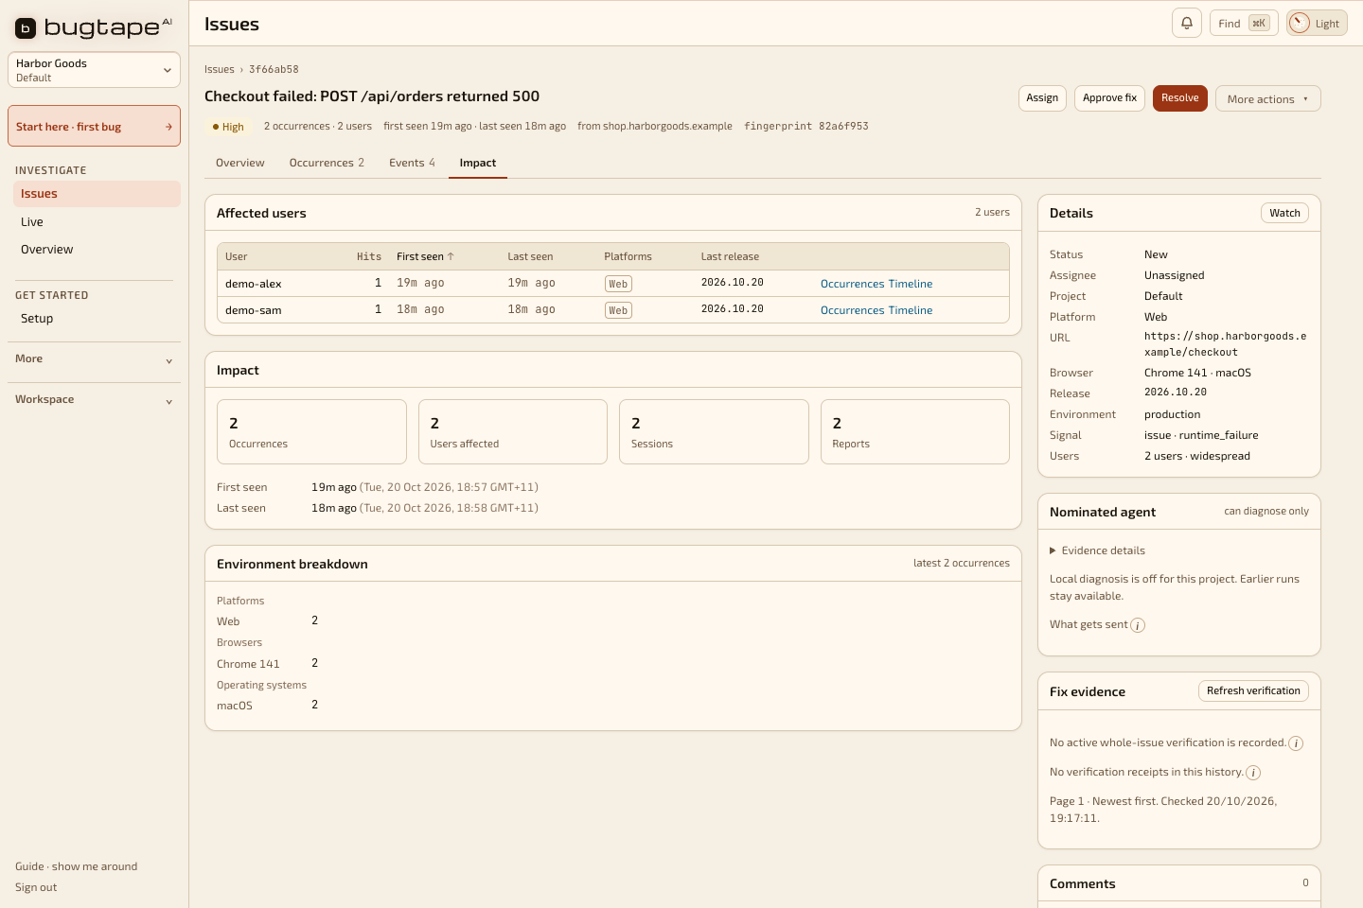Screen dimensions: 1363x908
Task: Toggle the Light theme switch
Action: pyautogui.click(x=1317, y=23)
